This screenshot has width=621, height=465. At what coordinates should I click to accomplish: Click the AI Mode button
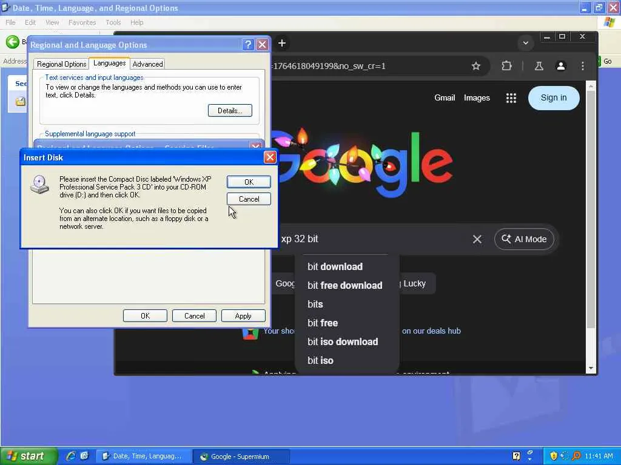[524, 239]
